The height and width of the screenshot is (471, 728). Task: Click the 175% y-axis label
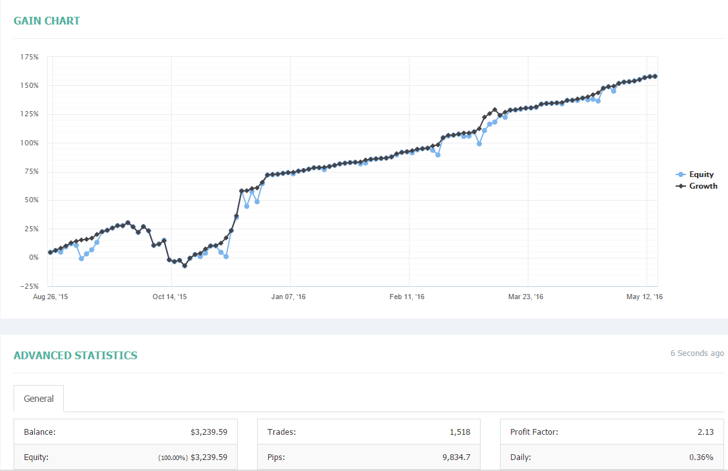[x=30, y=58]
